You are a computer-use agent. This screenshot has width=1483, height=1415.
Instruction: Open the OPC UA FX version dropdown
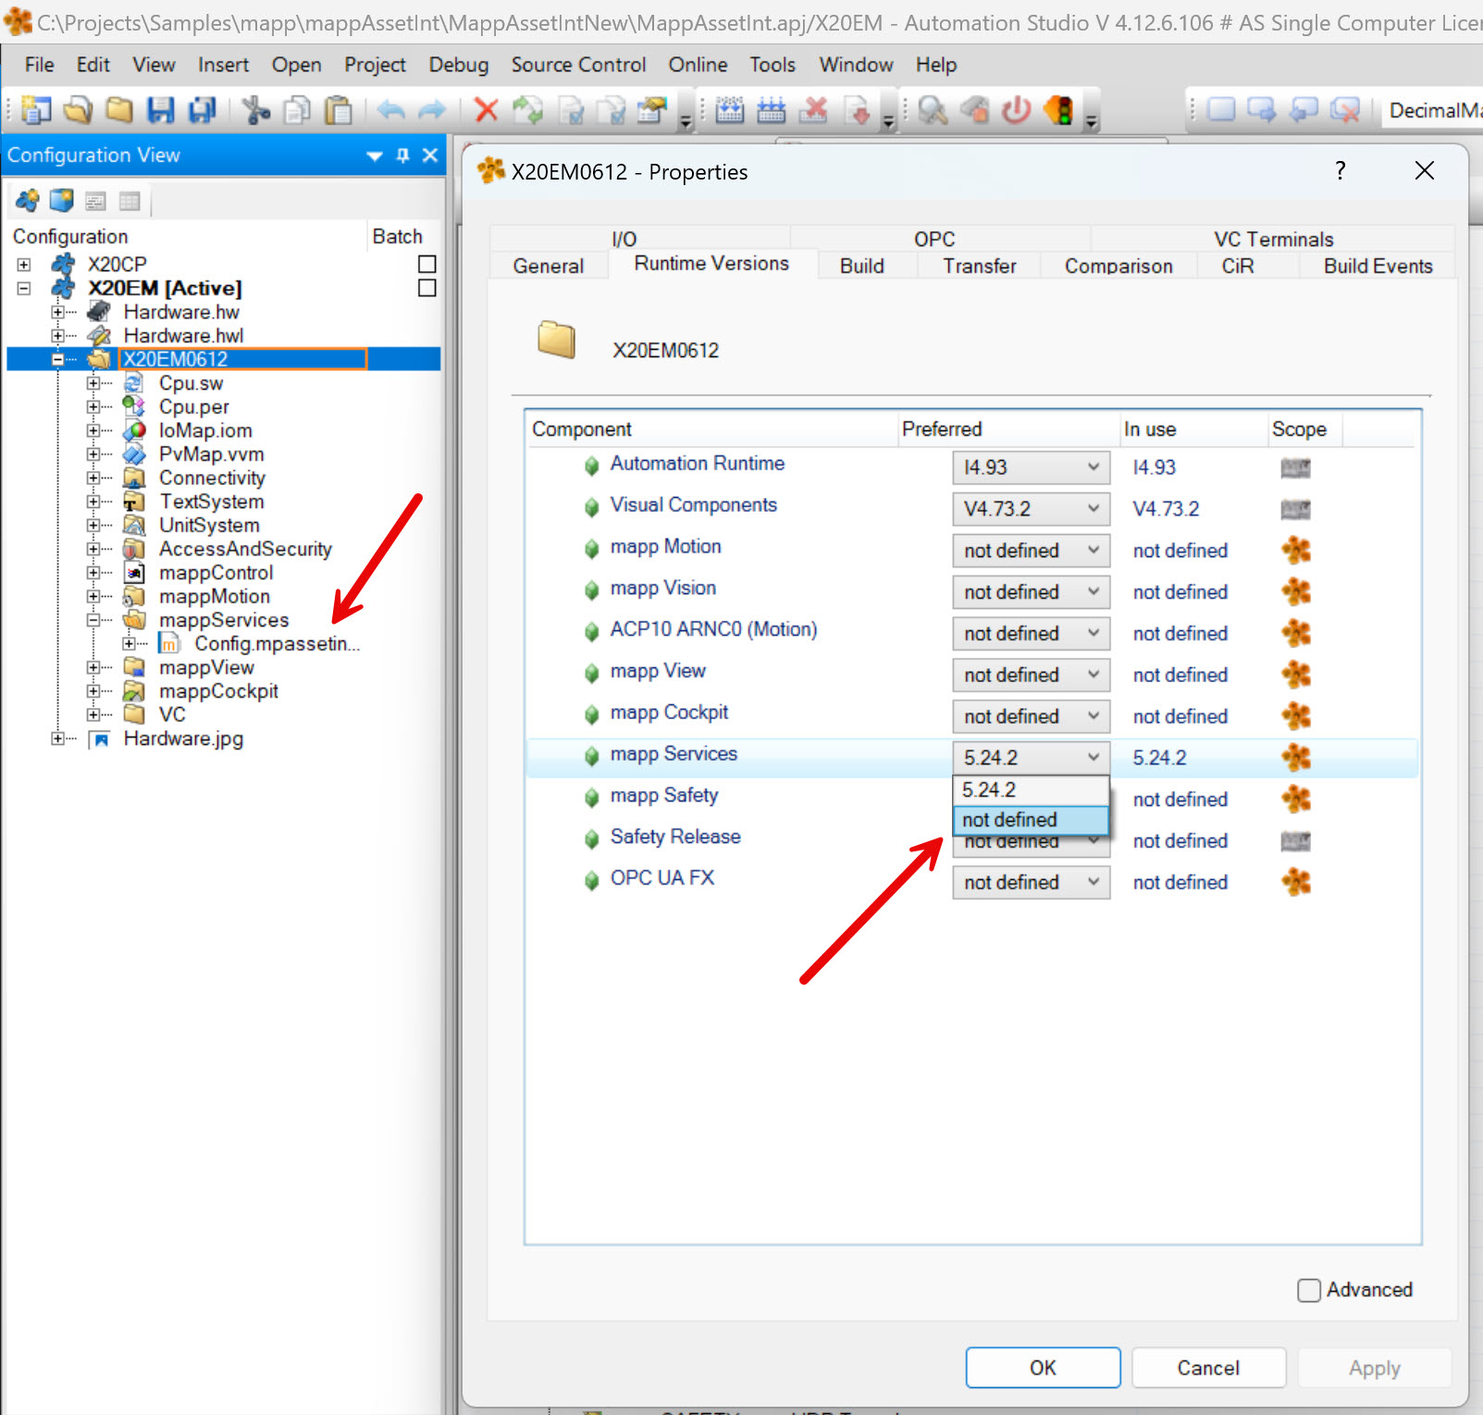(x=1031, y=882)
